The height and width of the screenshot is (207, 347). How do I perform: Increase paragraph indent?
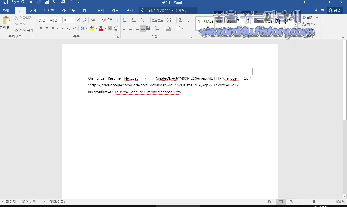tap(161, 20)
